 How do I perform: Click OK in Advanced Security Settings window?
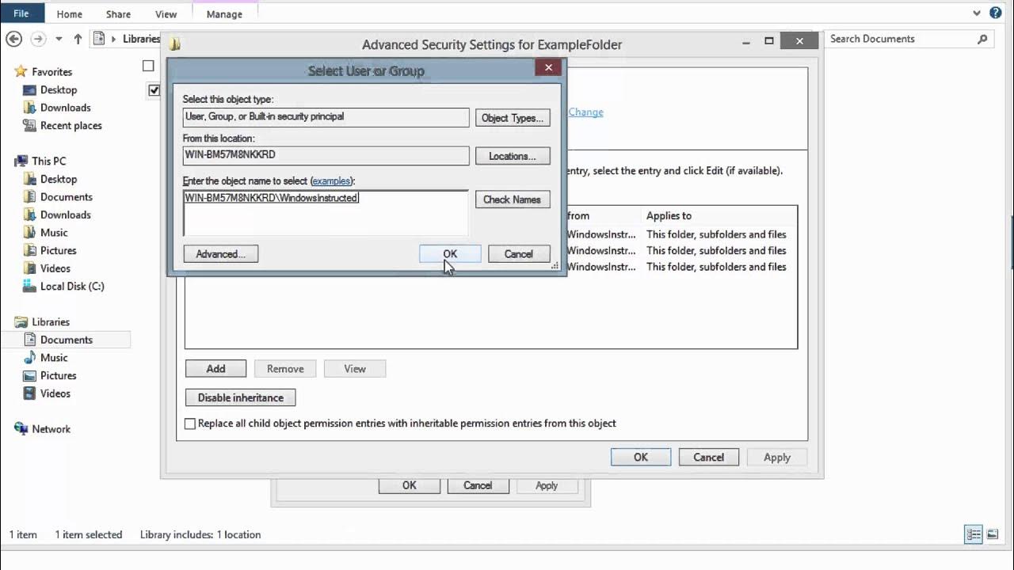pyautogui.click(x=641, y=458)
